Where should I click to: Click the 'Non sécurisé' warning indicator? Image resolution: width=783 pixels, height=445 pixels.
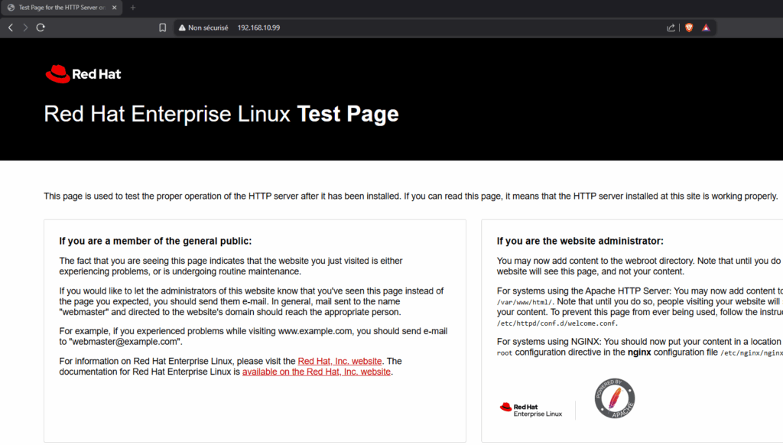203,28
